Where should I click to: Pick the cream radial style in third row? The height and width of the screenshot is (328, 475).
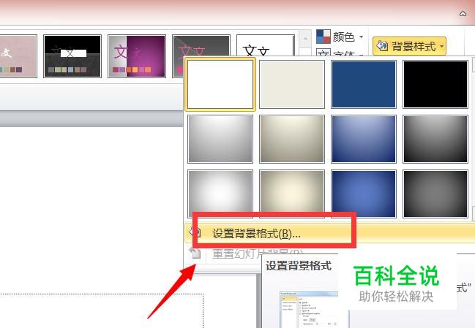pyautogui.click(x=292, y=192)
